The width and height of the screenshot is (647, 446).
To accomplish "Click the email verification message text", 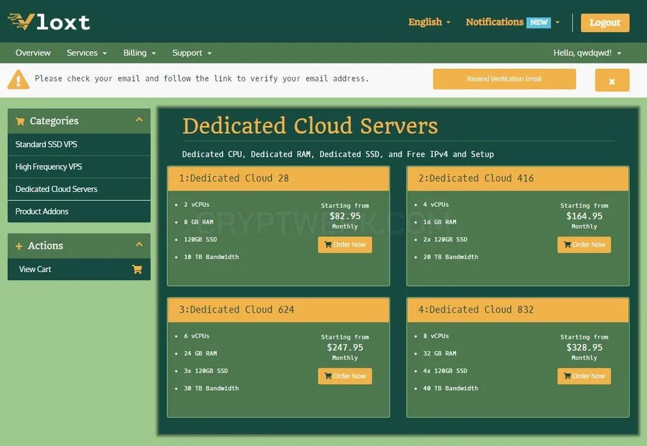I will click(202, 78).
